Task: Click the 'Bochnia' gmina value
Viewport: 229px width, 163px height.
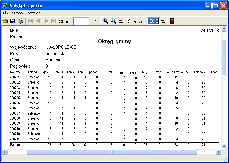Action: (x=53, y=60)
